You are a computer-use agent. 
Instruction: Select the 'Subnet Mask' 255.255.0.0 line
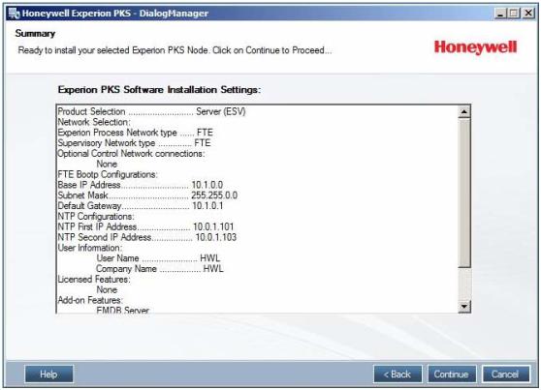[147, 195]
